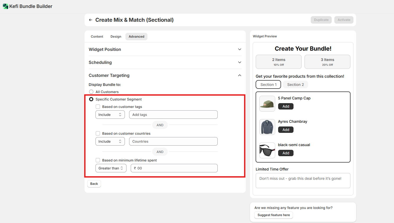Open the Design tab
Image resolution: width=394 pixels, height=223 pixels.
point(116,37)
